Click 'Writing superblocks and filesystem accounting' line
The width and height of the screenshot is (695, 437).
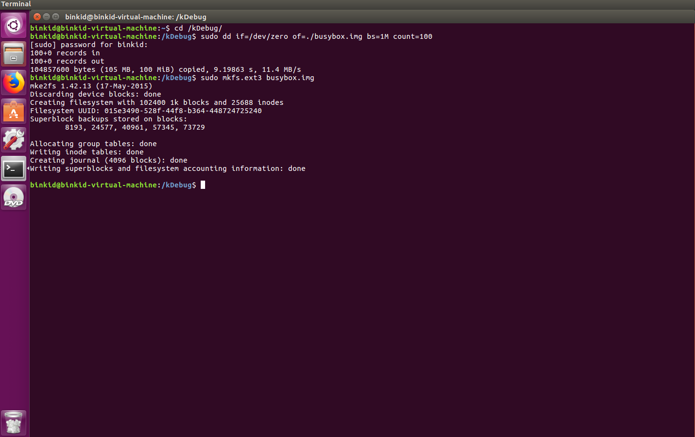click(168, 168)
